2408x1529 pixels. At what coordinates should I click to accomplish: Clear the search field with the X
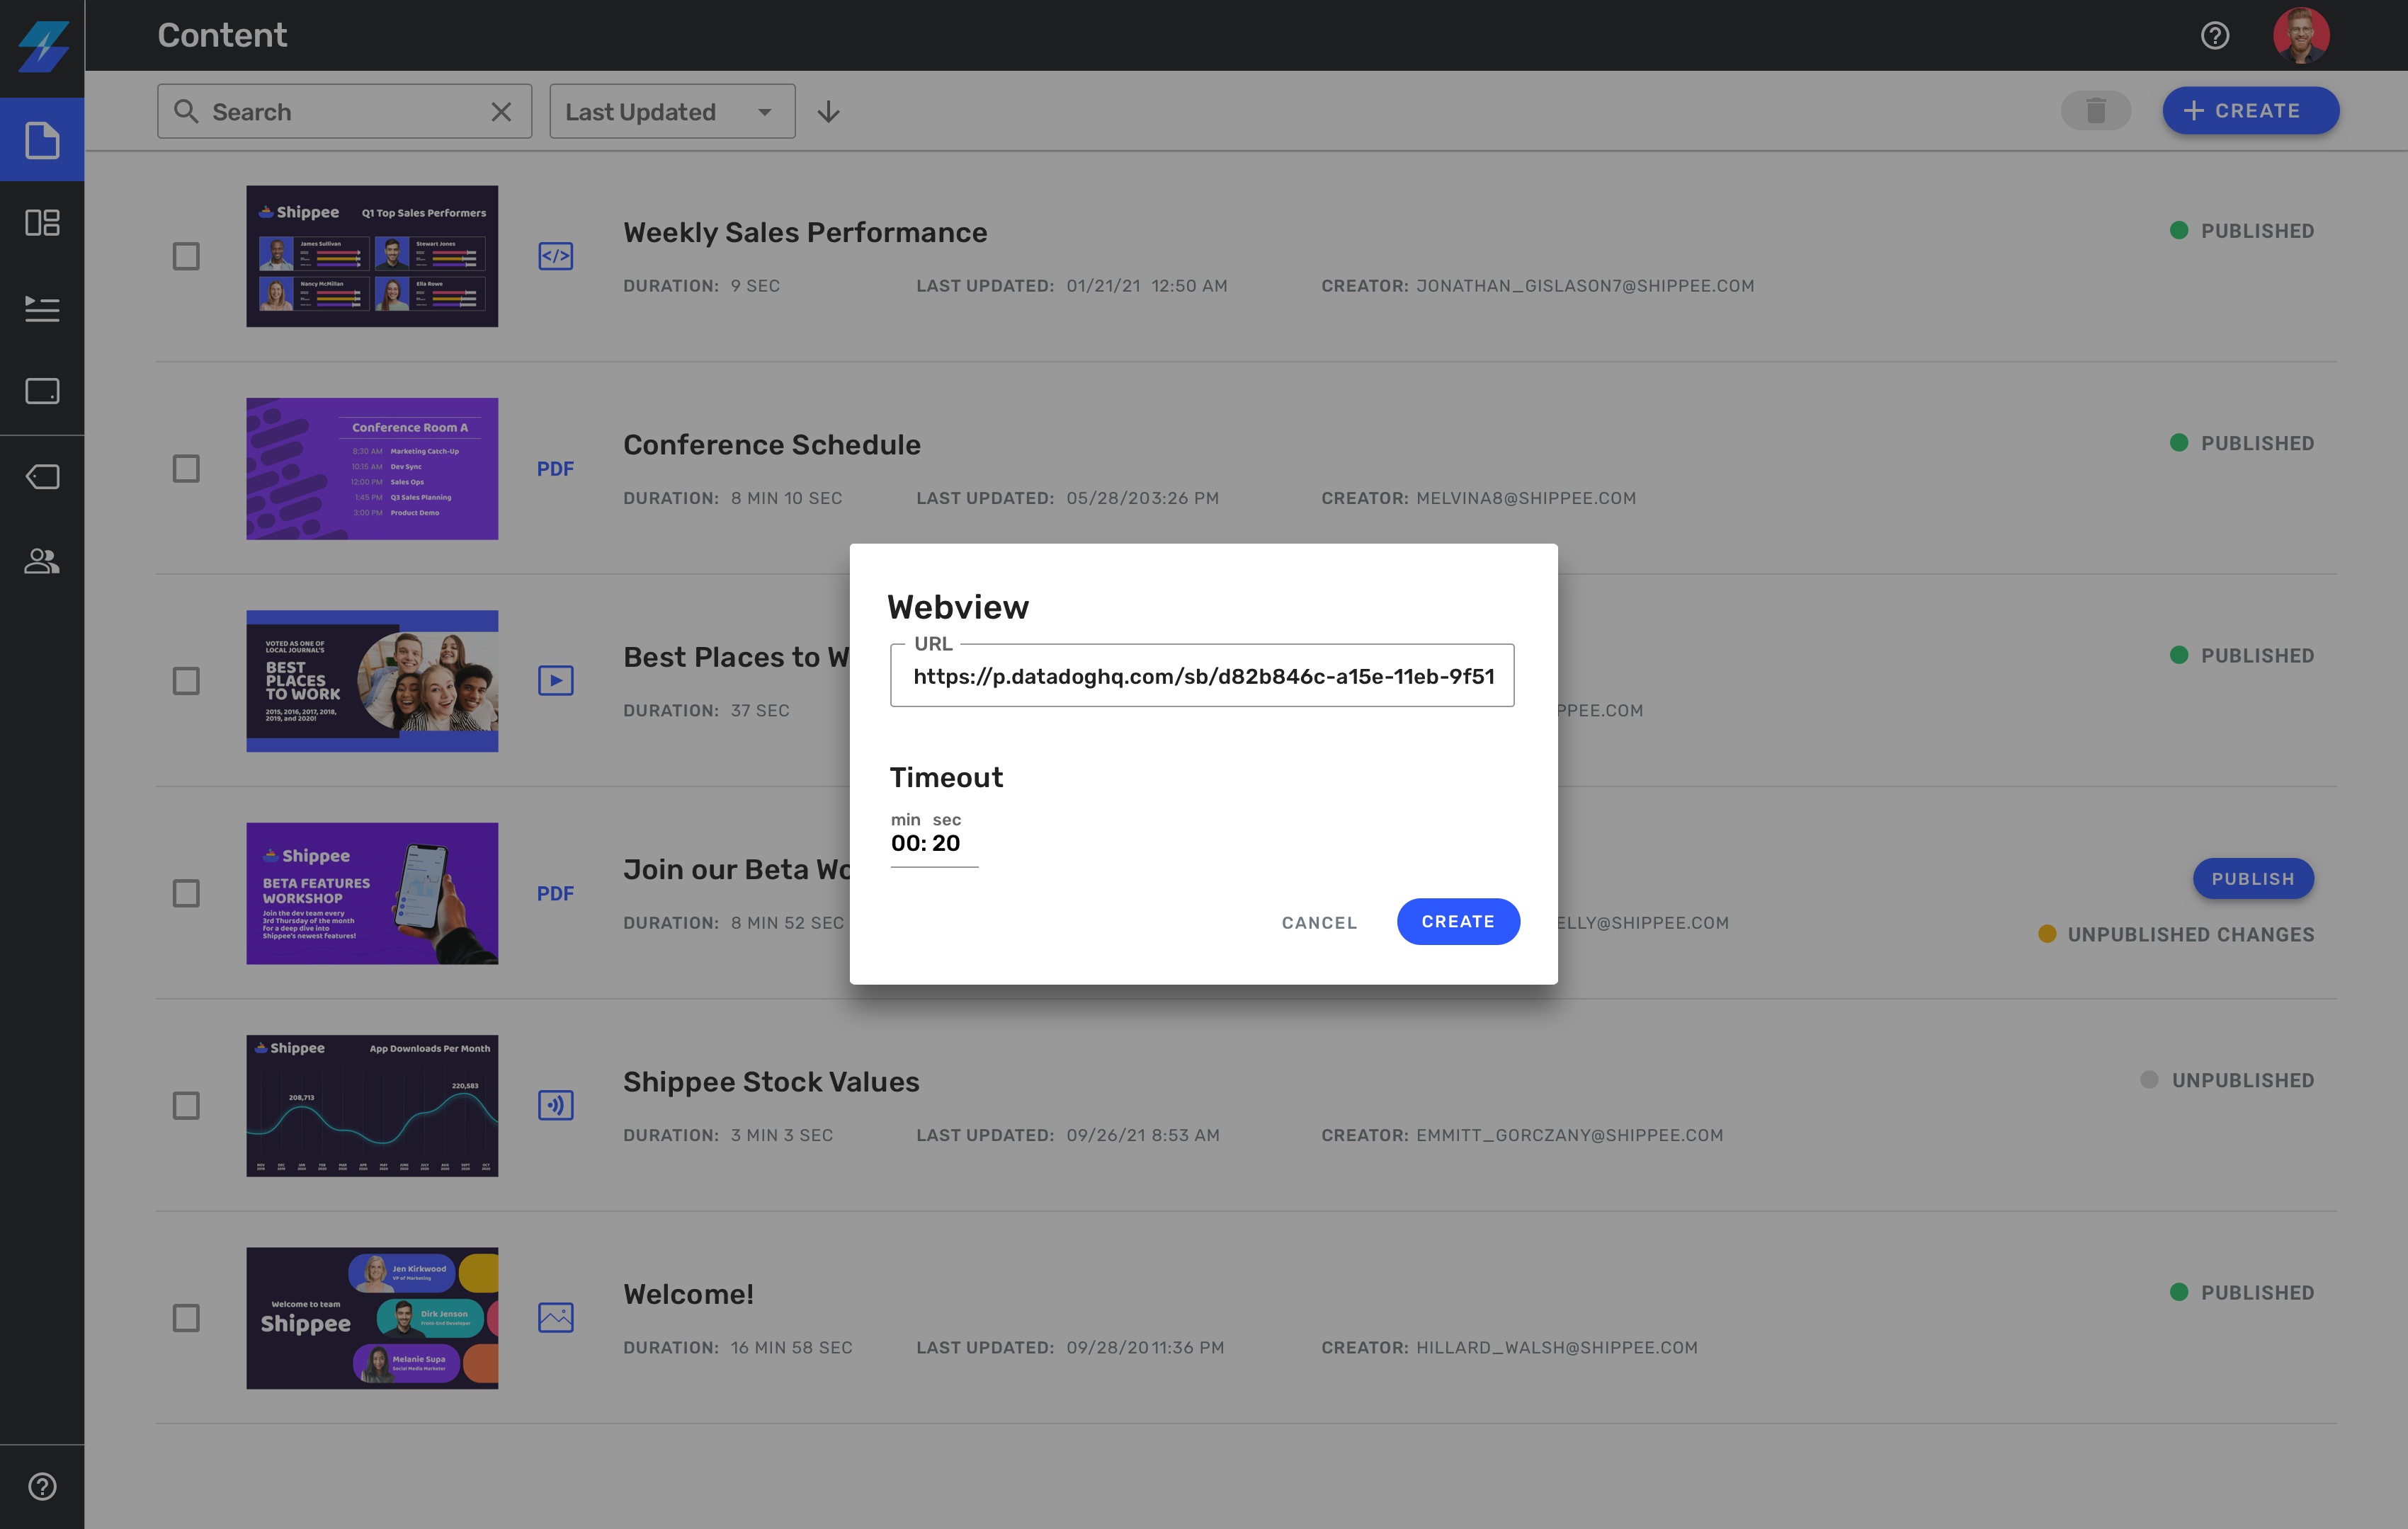coord(501,111)
